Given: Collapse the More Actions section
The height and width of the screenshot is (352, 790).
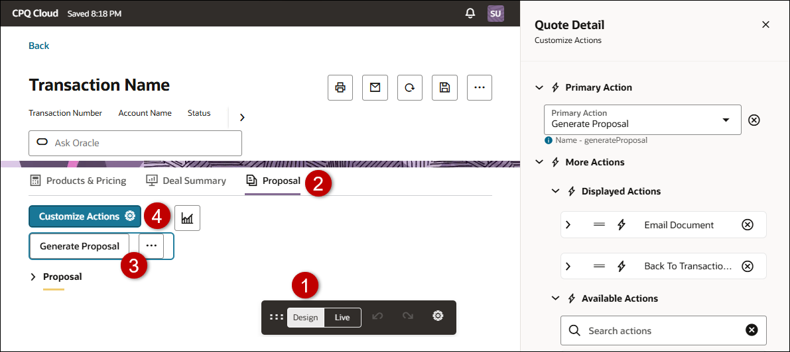Looking at the screenshot, I should click(x=539, y=162).
